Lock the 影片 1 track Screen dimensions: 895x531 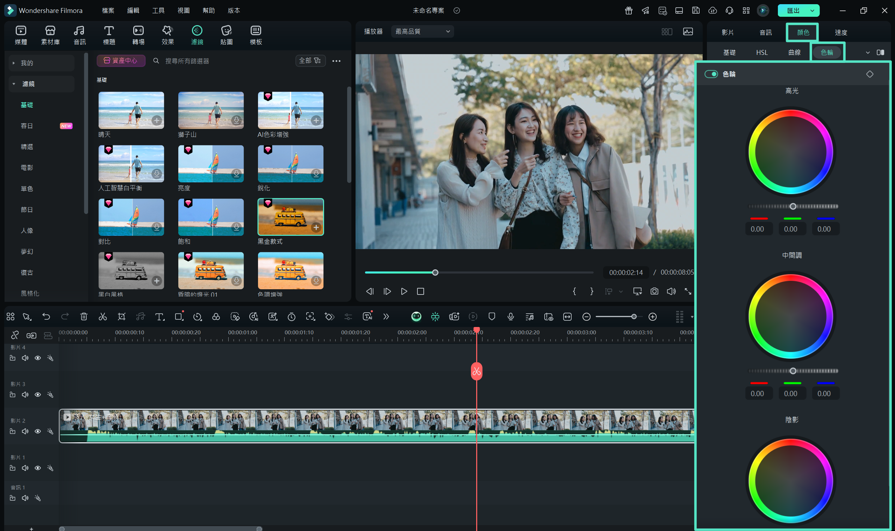click(13, 468)
